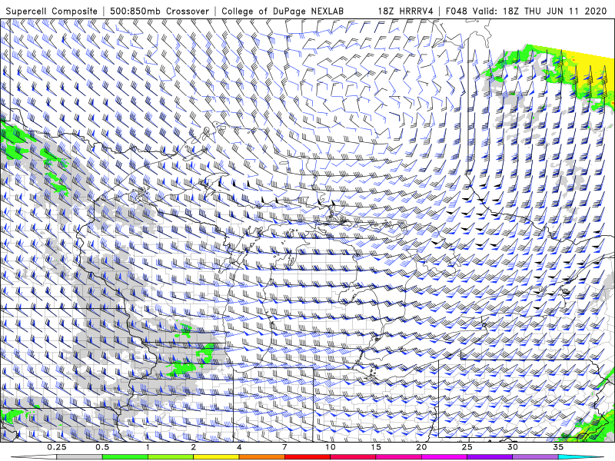Select the yellow 2–4 colorbar segment
This screenshot has height=461, width=615.
coord(216,457)
